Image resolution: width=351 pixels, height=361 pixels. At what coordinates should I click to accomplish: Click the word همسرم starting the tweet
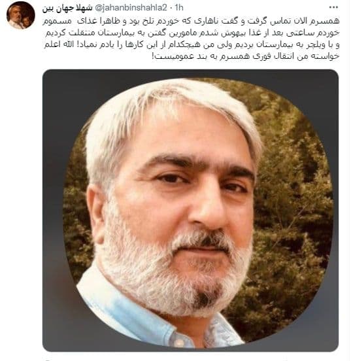pos(326,21)
